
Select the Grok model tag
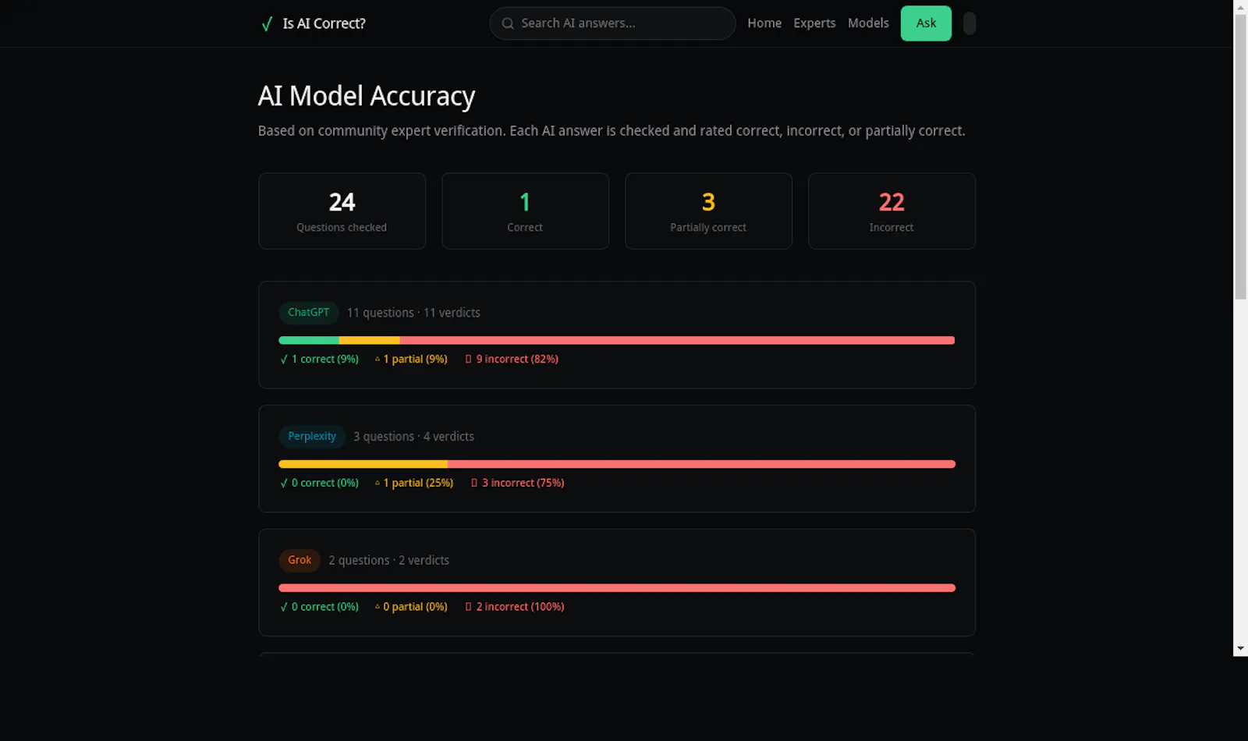[x=300, y=560]
